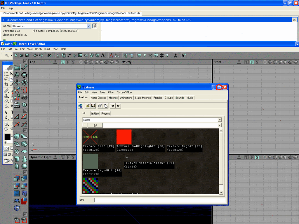Image resolution: width=299 pixels, height=224 pixels.
Task: Open a package with the Textures toolbar folder icon
Action: pos(87,106)
